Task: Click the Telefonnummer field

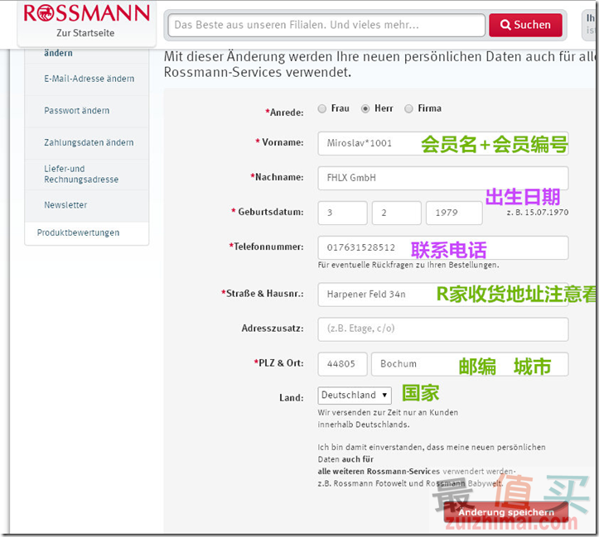Action: (443, 248)
